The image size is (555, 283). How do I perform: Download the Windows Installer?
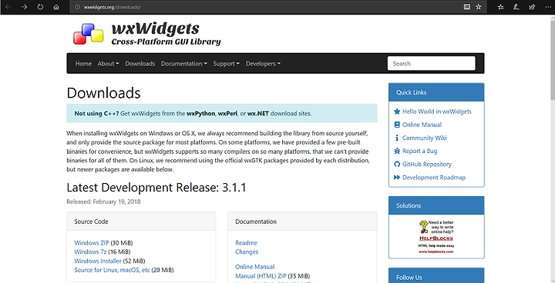[x=98, y=261]
